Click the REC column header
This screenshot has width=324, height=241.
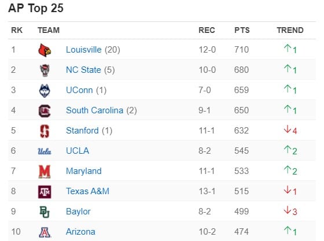coord(207,30)
